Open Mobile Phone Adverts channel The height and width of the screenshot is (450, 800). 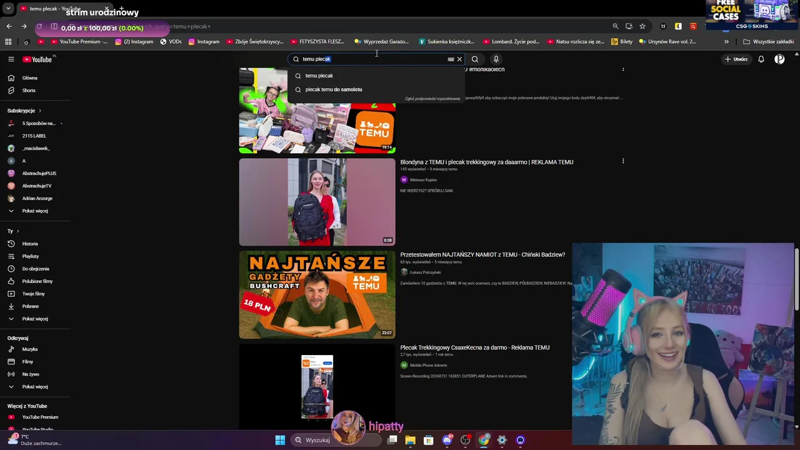(428, 365)
